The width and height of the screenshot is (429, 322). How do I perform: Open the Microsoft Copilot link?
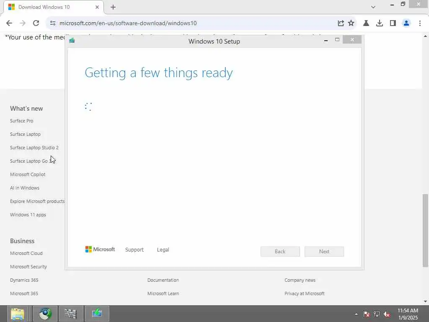point(28,174)
